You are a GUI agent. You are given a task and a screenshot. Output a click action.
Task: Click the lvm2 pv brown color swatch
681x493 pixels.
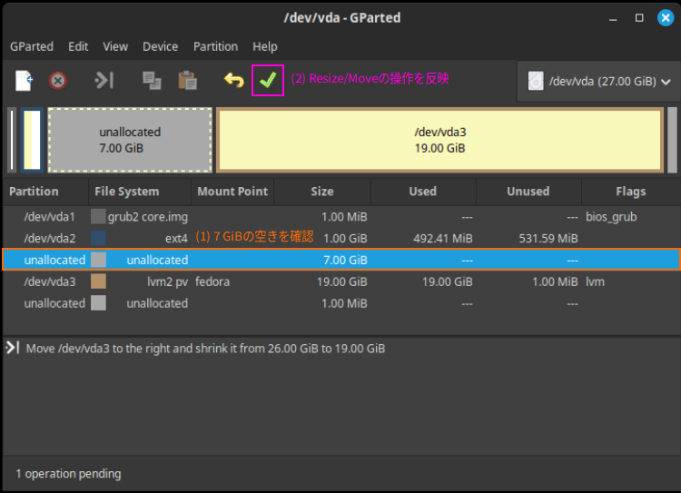[99, 281]
